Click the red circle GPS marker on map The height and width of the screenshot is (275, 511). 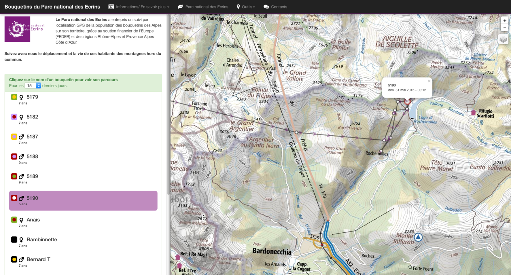click(407, 102)
